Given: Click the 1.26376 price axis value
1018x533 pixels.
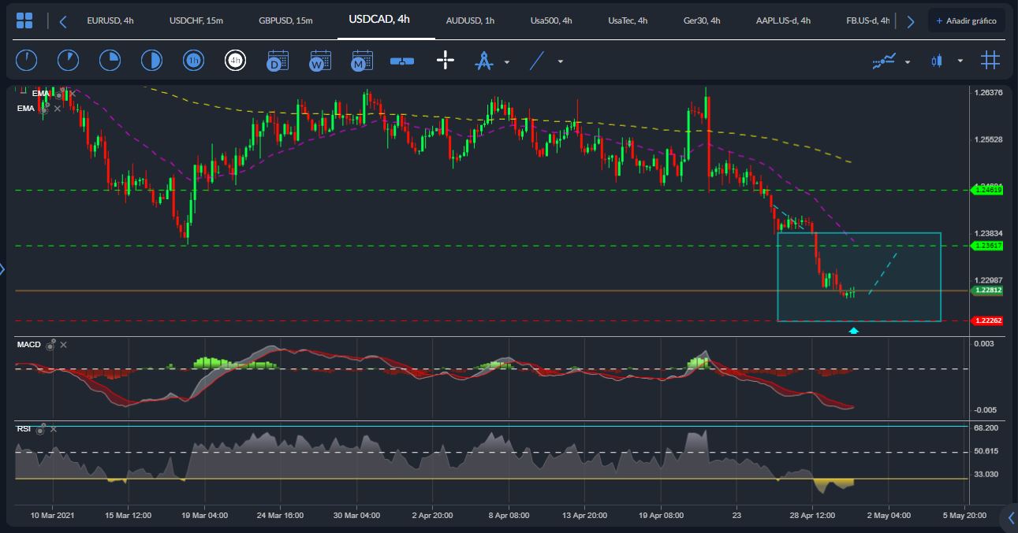Looking at the screenshot, I should tap(988, 93).
